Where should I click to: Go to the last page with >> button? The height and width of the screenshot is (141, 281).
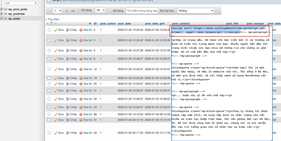(73, 11)
